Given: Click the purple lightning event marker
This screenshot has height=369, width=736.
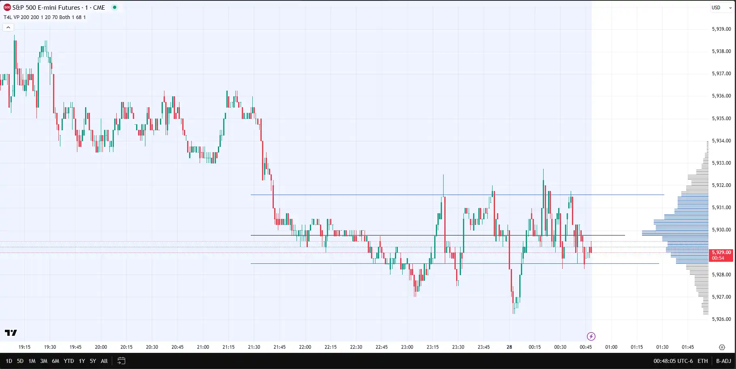Looking at the screenshot, I should point(591,336).
